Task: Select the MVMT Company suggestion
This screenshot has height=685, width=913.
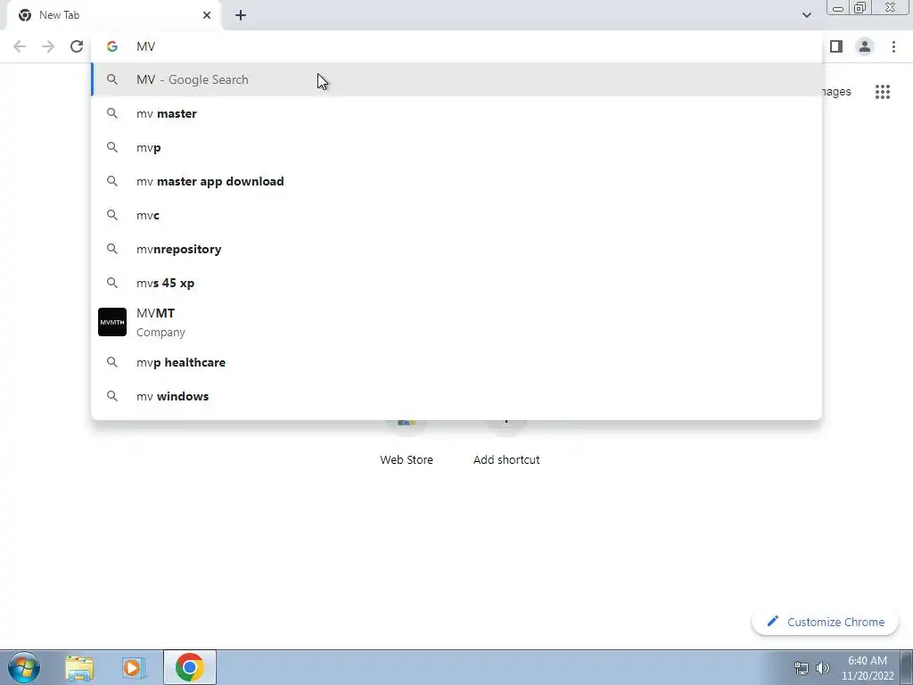Action: pyautogui.click(x=456, y=322)
